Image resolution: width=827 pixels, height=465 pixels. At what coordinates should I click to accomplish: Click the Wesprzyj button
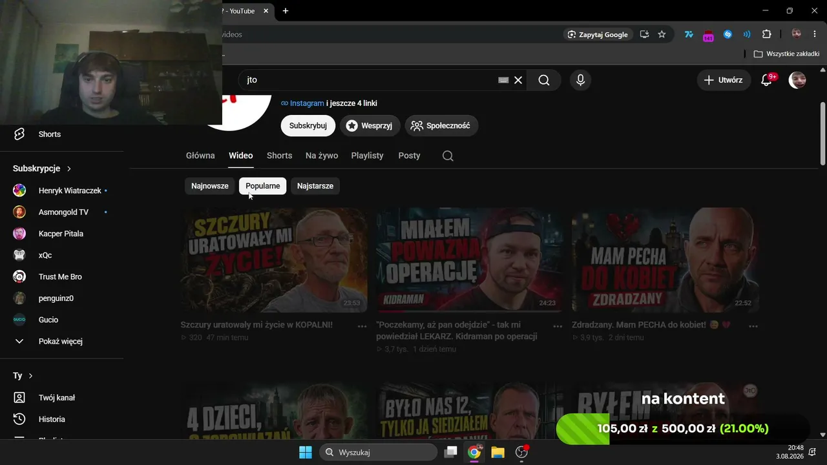pos(370,126)
